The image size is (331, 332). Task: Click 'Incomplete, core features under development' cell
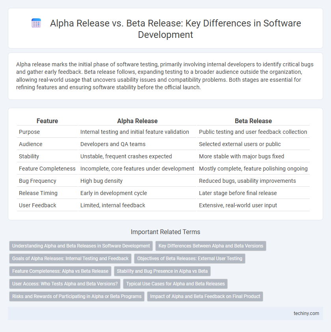click(x=137, y=169)
